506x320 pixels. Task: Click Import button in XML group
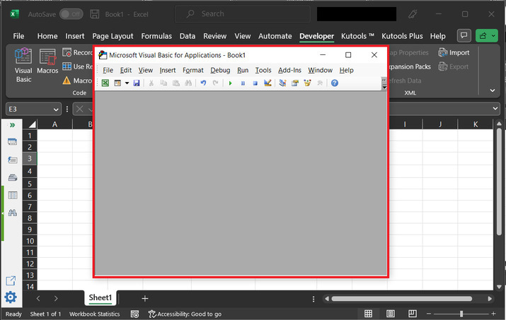tap(454, 52)
